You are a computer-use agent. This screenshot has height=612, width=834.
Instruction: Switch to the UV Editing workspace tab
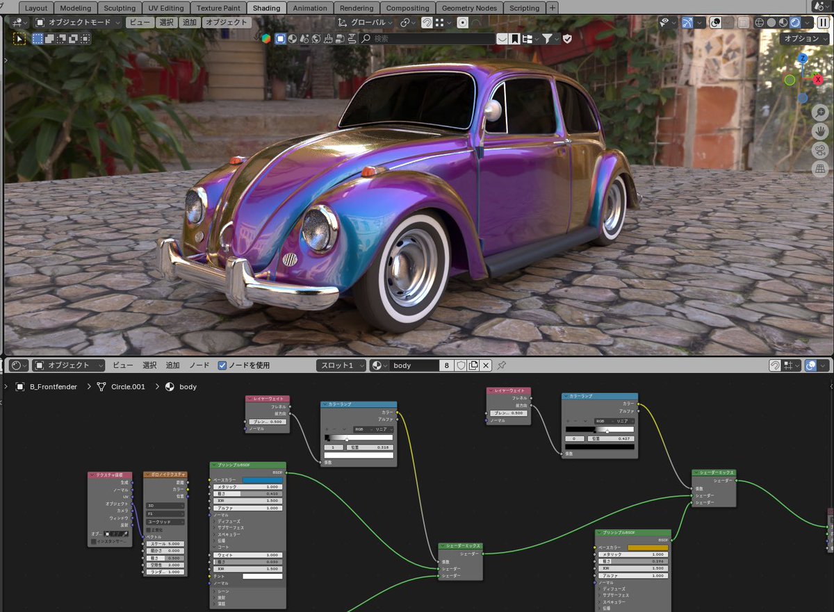point(166,8)
